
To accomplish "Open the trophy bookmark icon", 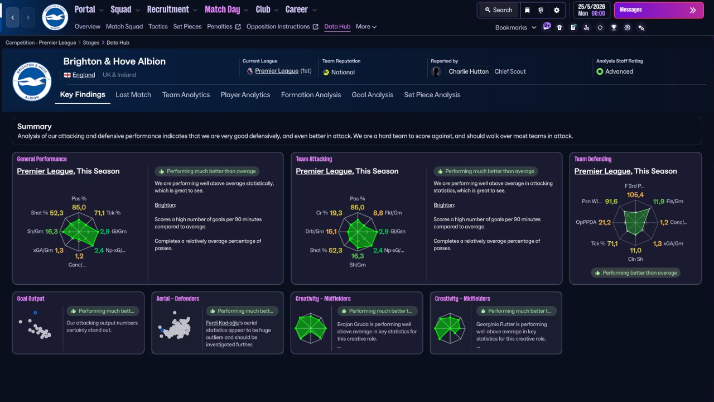I will [614, 27].
